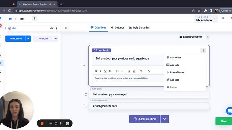Open a new browser tab

tap(61, 4)
